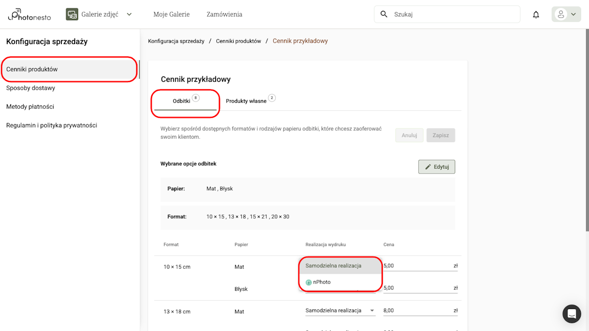The height and width of the screenshot is (331, 589).
Task: Open the chat widget bubble
Action: click(x=571, y=314)
